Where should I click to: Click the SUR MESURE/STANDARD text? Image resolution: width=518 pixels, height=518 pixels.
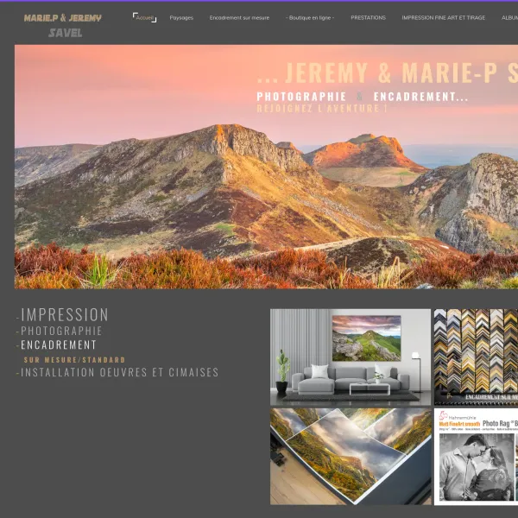(74, 359)
